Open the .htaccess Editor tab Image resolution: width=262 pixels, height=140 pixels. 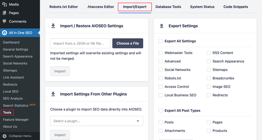click(x=101, y=7)
